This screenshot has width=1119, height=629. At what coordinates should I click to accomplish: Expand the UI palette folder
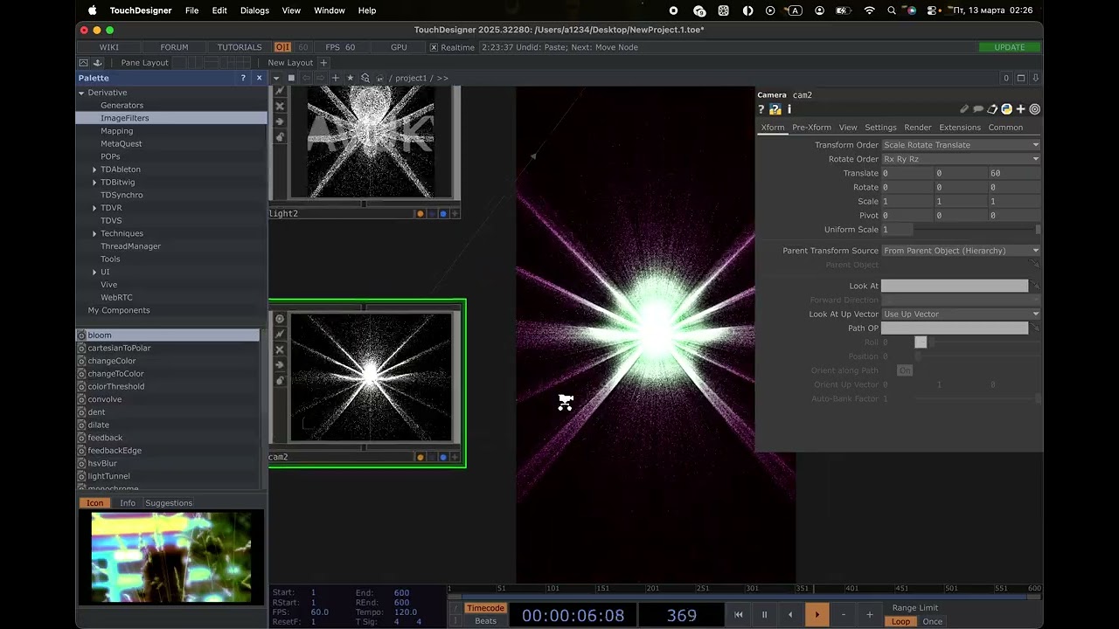94,272
